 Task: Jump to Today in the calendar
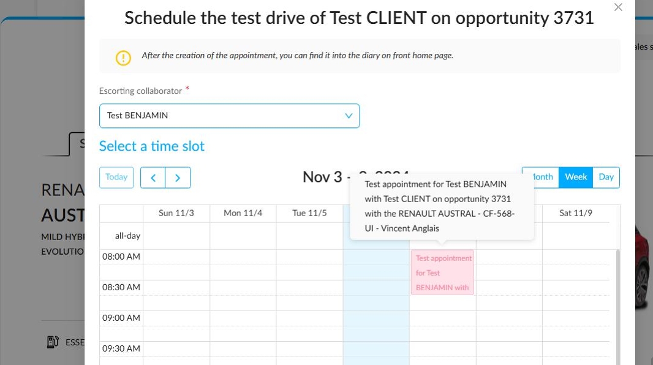[116, 178]
